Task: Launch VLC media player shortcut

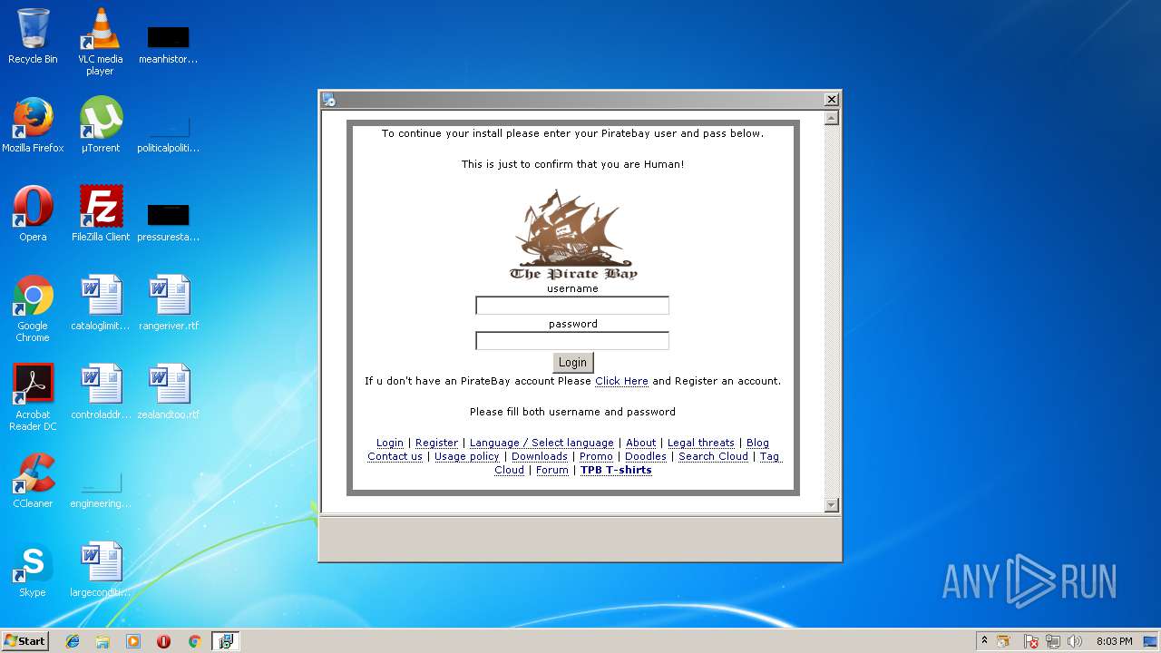Action: point(100,41)
